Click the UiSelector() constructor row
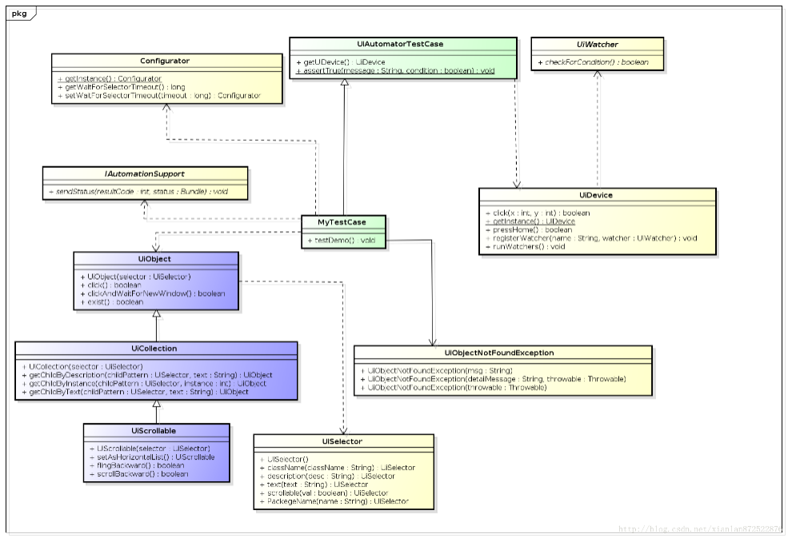Viewport: 788px width, 538px height. (285, 459)
